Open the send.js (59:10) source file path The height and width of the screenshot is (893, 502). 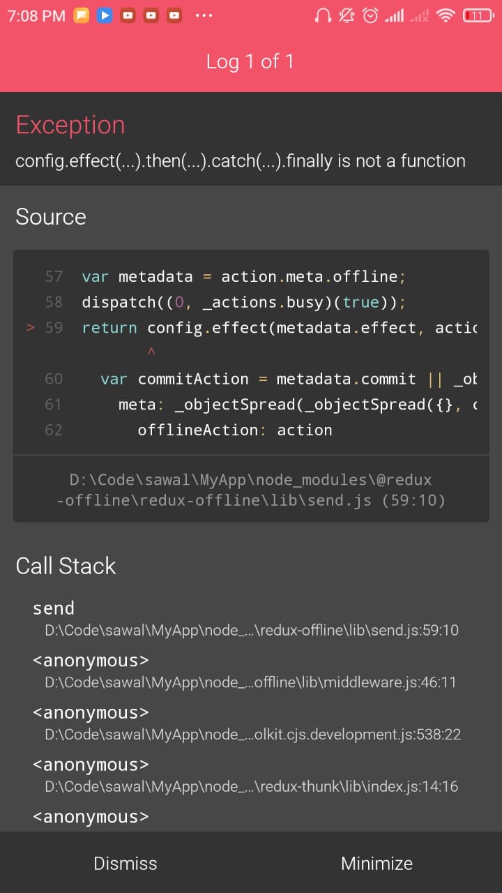(x=251, y=490)
